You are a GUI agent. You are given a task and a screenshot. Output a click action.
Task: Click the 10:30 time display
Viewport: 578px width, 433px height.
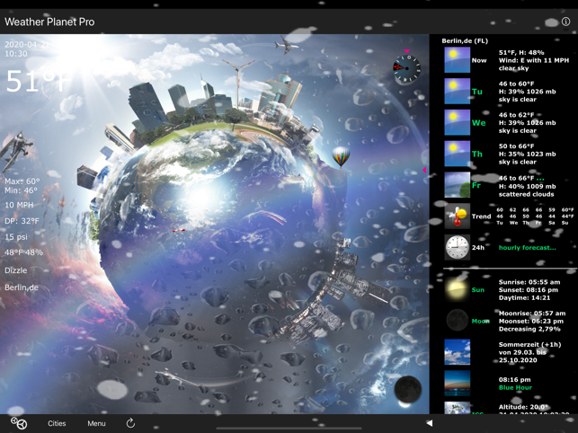point(16,54)
